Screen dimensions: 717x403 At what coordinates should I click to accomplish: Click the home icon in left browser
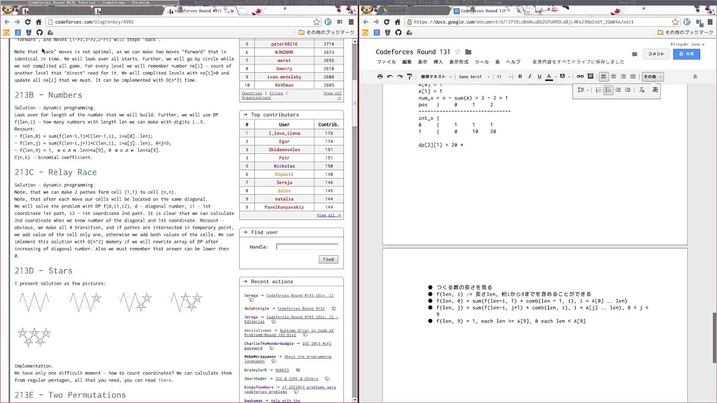tap(39, 22)
